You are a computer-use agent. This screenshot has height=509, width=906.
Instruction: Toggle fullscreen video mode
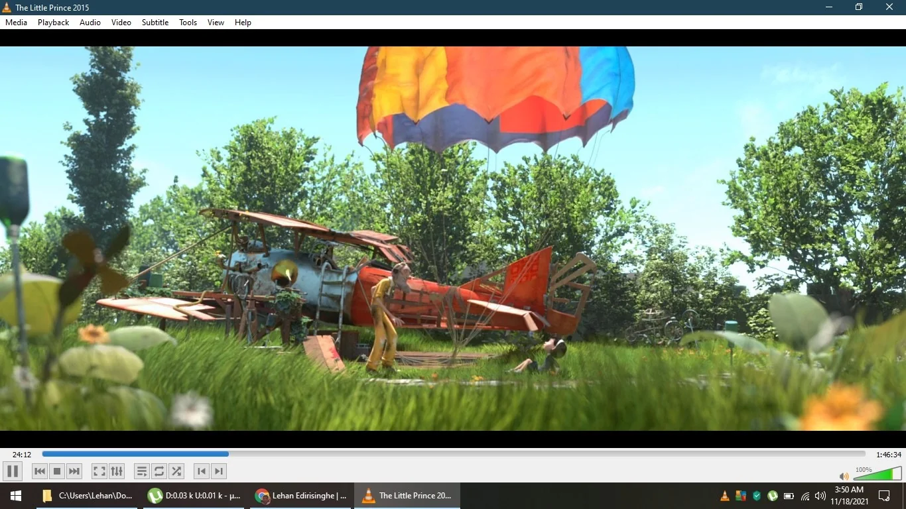[99, 471]
